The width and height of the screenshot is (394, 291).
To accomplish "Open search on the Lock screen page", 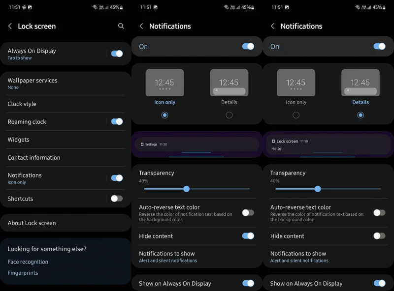I will click(121, 26).
